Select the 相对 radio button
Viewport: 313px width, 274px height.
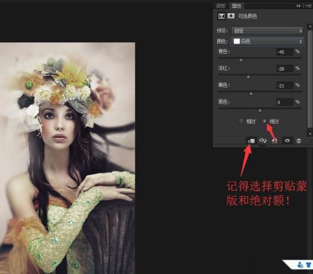pos(241,121)
